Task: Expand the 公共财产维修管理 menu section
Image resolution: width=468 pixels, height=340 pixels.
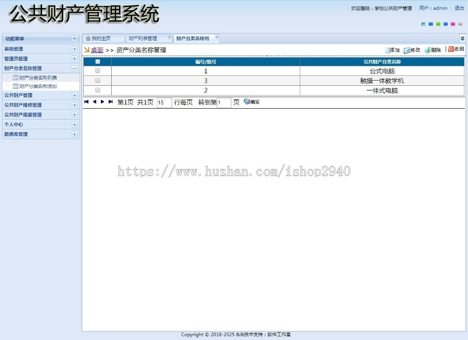Action: 74,105
